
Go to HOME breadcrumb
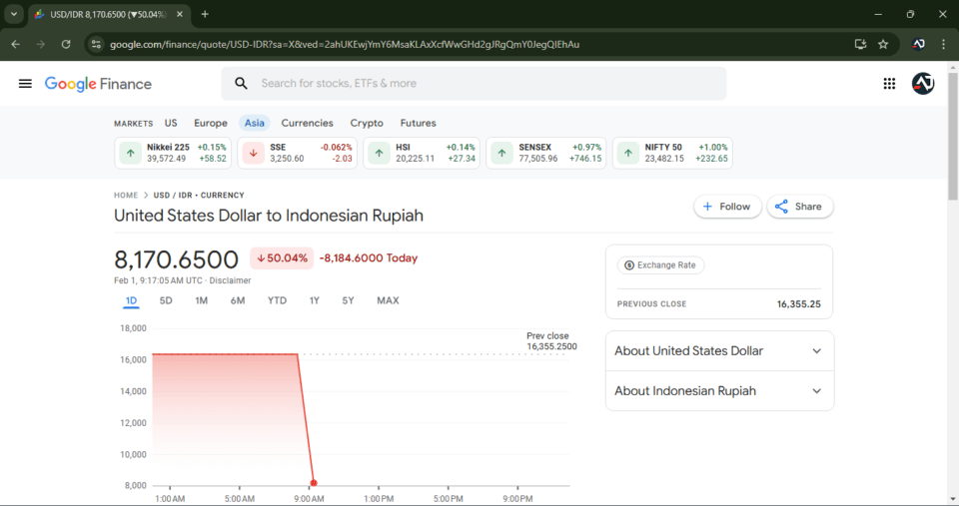point(126,195)
